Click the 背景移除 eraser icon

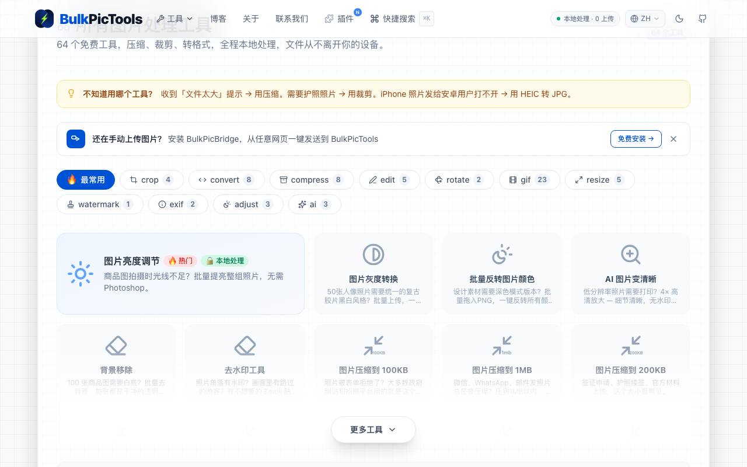pyautogui.click(x=116, y=346)
